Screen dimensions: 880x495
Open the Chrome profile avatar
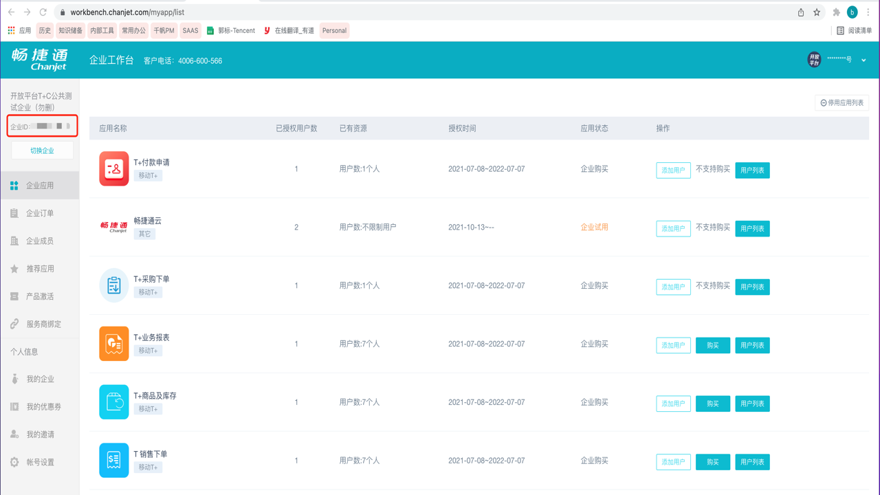click(x=852, y=12)
